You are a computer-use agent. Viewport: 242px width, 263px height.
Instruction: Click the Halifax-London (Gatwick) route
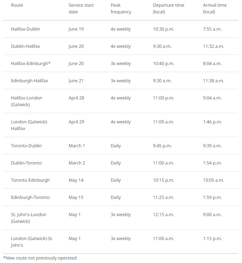coord(26,101)
